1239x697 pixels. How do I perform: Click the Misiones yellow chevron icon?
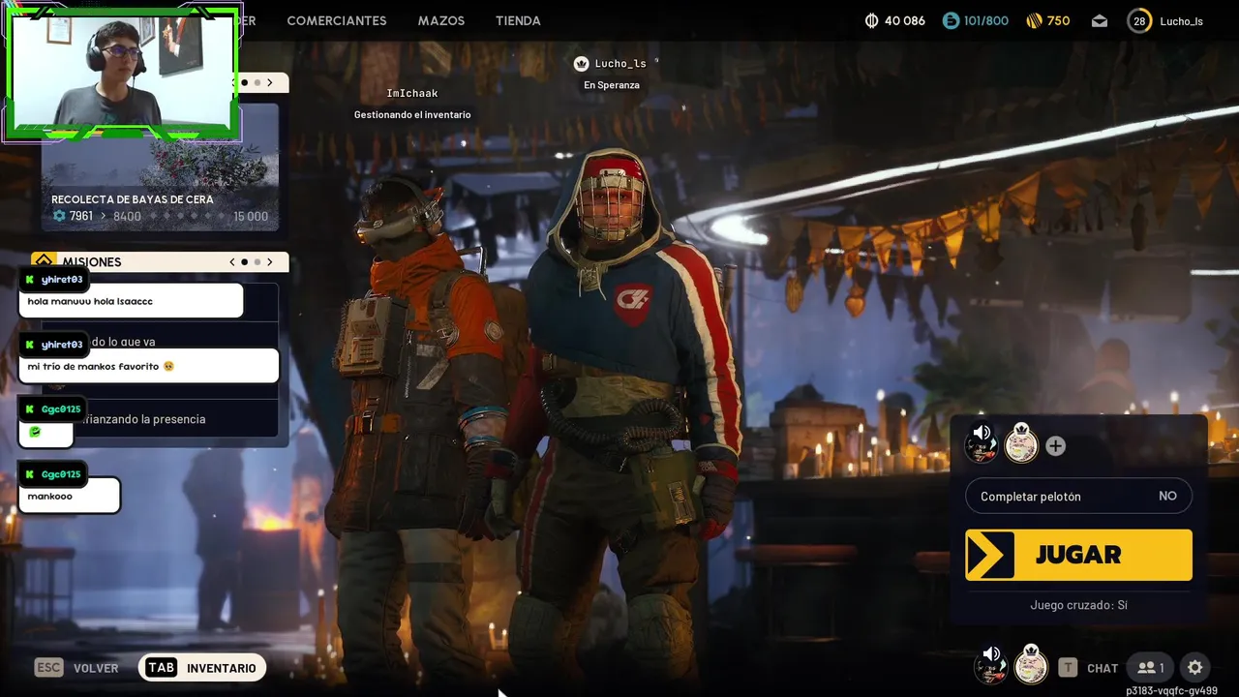[x=44, y=261]
